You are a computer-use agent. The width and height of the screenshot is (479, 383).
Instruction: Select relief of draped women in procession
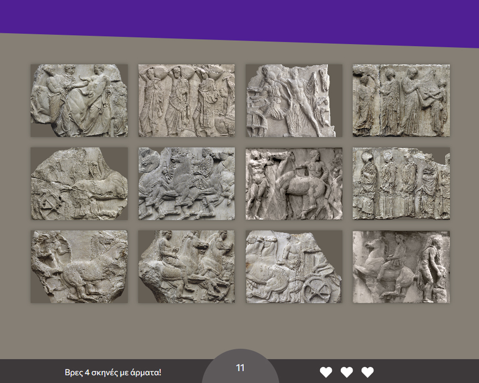click(x=401, y=184)
